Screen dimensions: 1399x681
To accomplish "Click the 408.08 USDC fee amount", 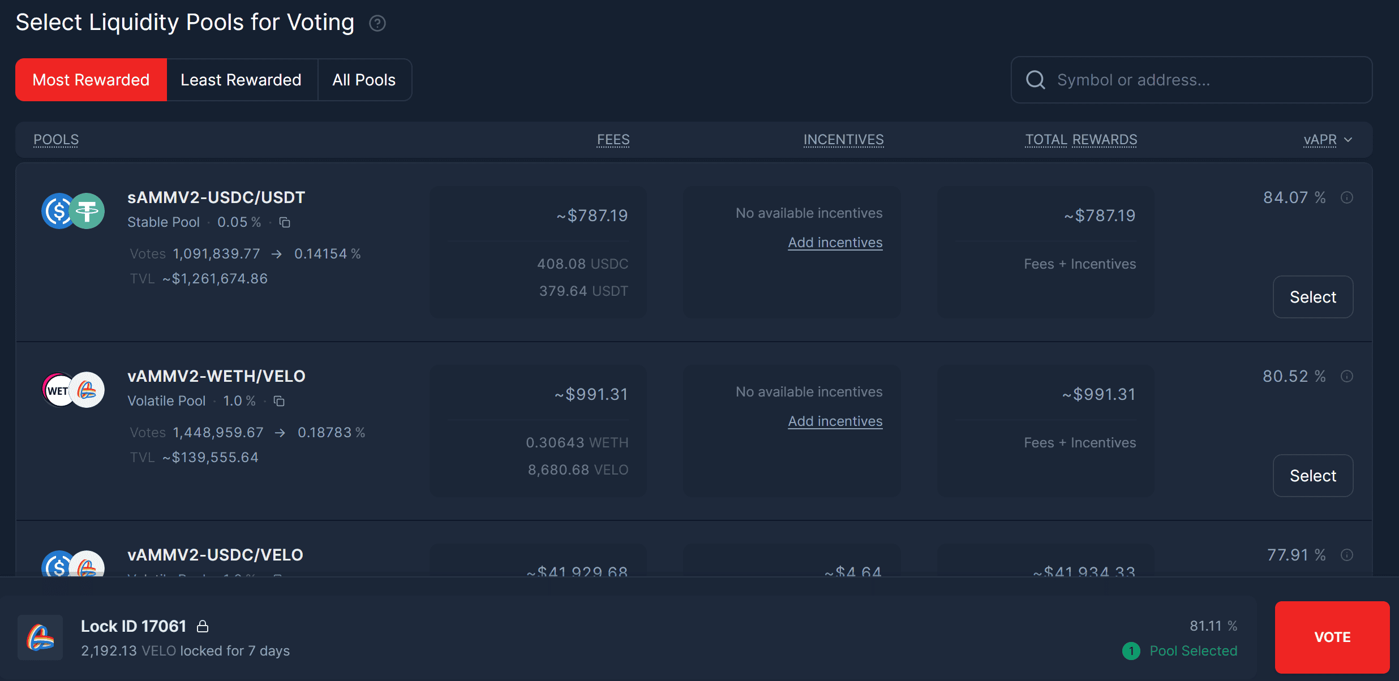I will pos(582,264).
